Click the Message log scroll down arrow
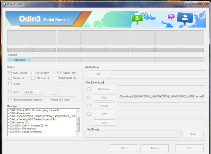 [78, 134]
